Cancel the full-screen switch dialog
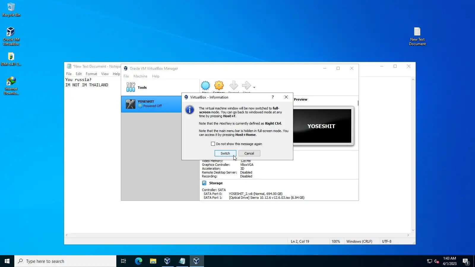Screen dimensions: 475x267 point(249,153)
